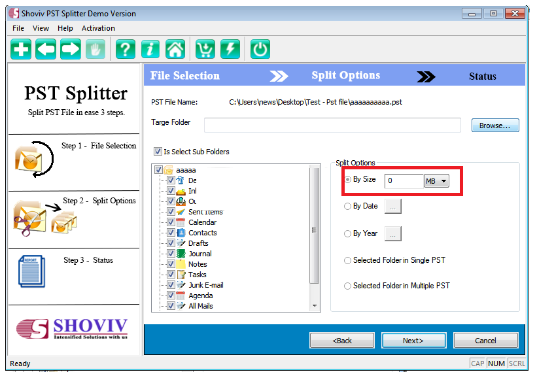Uncheck the aaaaa root folder checkbox
537x372 pixels.
(158, 170)
